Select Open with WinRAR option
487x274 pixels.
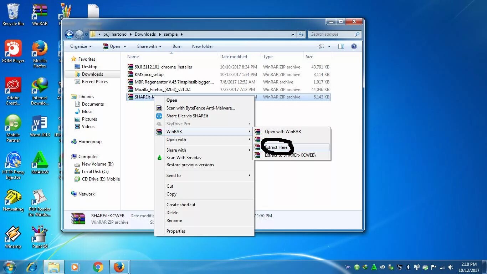click(x=292, y=132)
